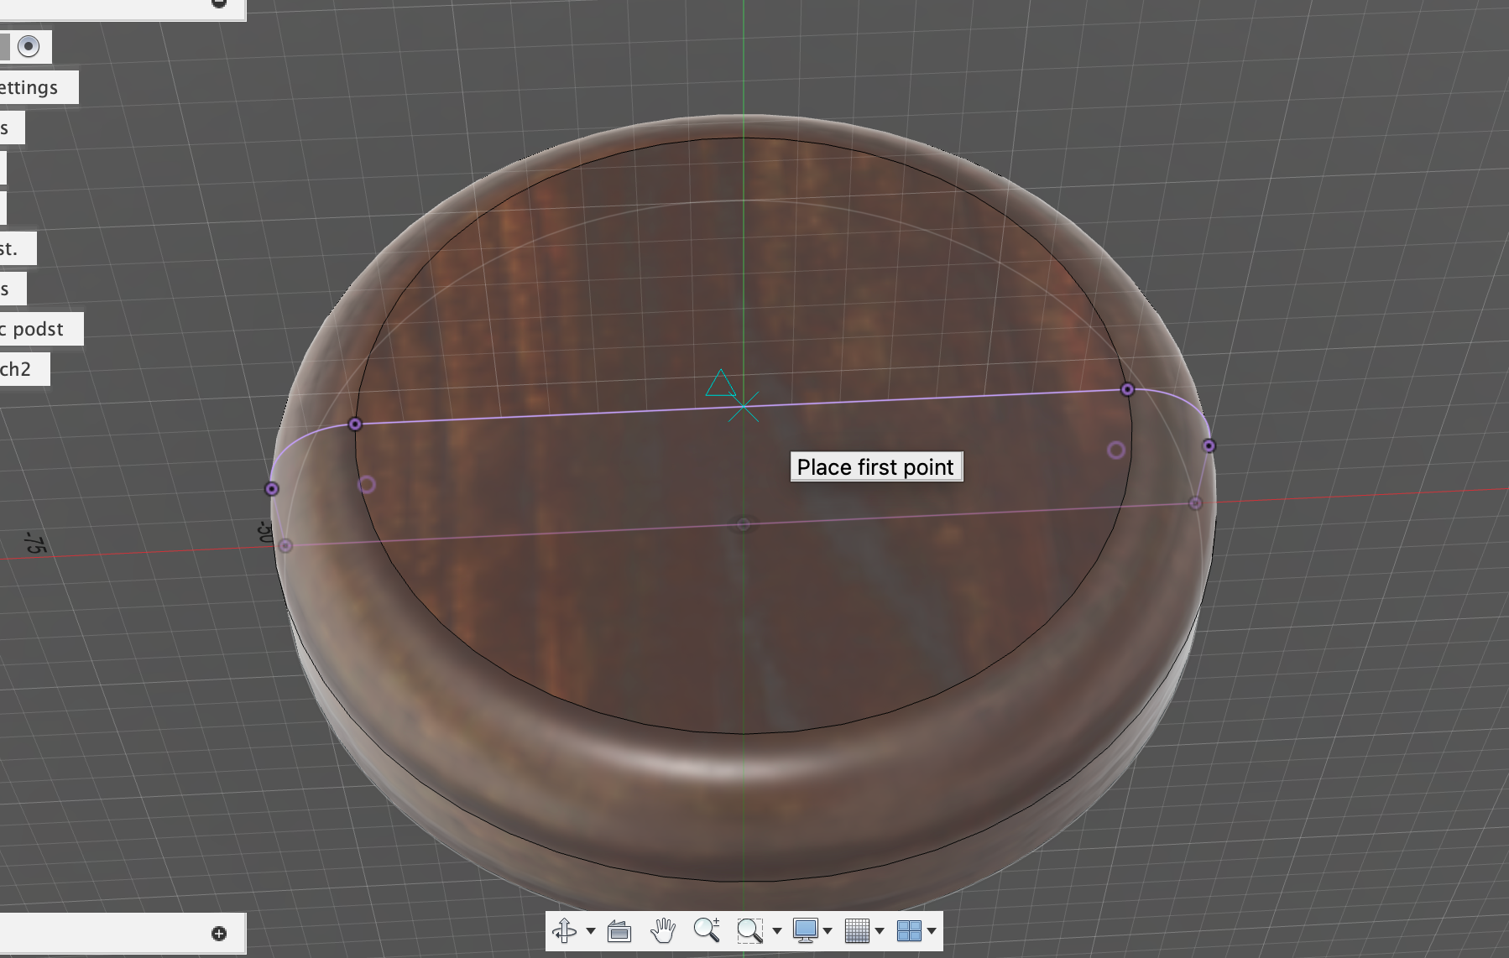Select the top-right sketch point on purple line
1509x958 pixels.
[x=1127, y=389]
